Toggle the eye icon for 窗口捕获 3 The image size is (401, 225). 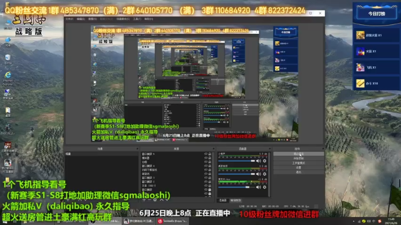tap(206, 177)
